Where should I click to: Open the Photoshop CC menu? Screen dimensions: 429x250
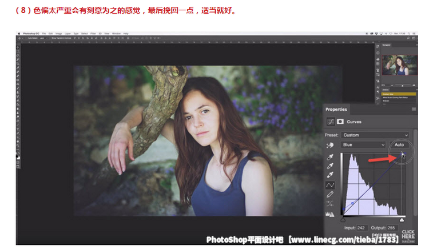[x=31, y=34]
